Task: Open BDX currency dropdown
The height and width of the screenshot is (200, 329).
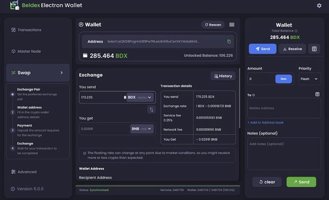Action: tap(140, 98)
